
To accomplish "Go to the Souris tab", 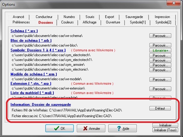I will [x=90, y=17].
